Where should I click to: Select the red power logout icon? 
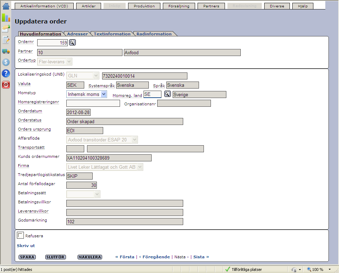tap(6, 85)
